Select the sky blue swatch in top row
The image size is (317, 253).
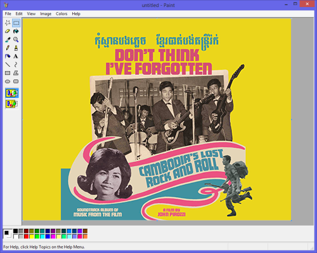[69, 231]
